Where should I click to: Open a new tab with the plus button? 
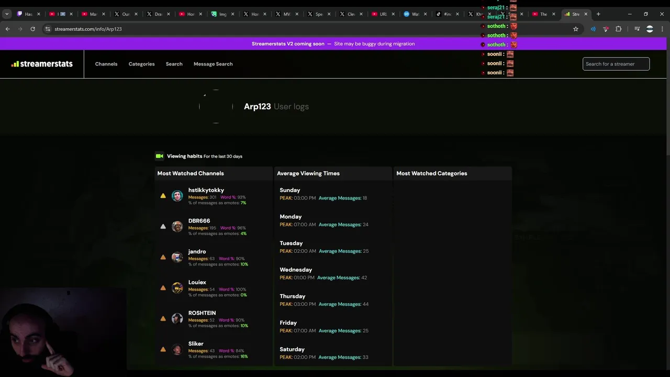598,14
